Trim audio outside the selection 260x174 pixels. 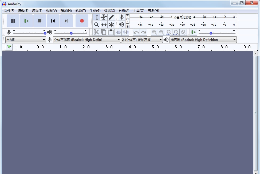(119, 32)
